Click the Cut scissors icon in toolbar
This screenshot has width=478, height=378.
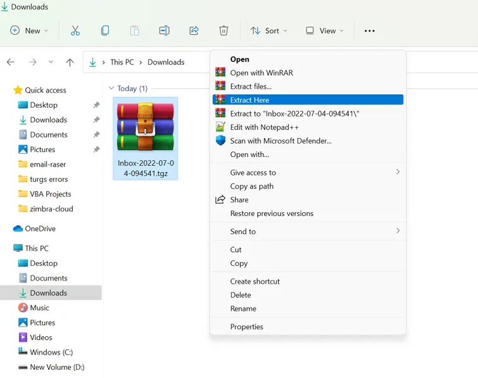(x=75, y=30)
